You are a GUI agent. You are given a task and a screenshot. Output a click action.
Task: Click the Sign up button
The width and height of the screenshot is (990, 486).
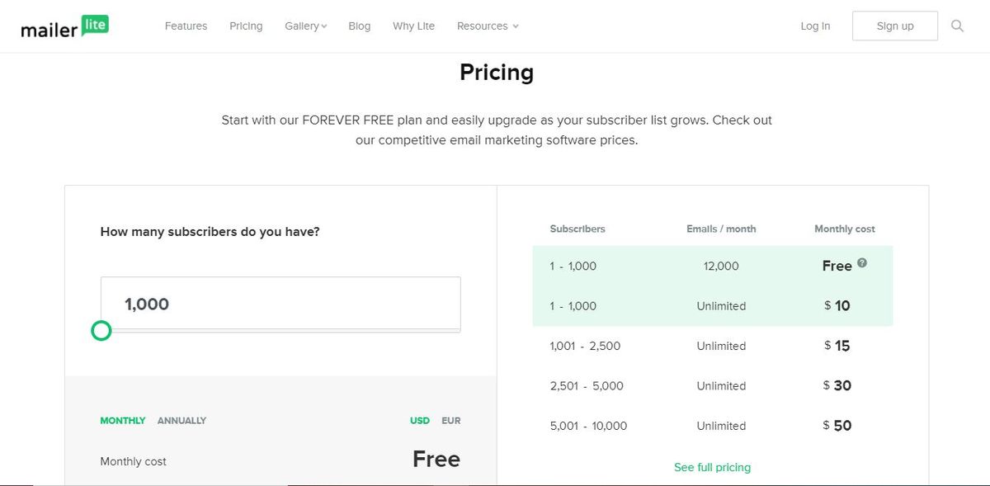(894, 26)
